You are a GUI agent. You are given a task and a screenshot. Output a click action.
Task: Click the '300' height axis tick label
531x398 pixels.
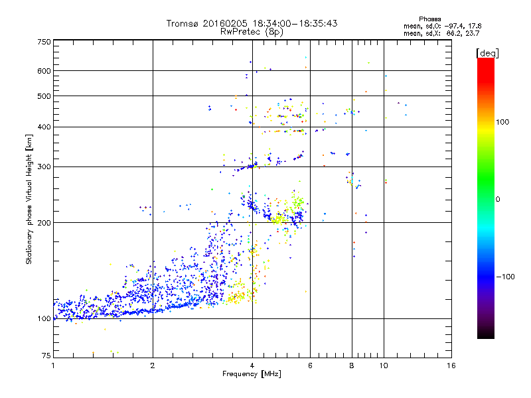[x=44, y=167]
